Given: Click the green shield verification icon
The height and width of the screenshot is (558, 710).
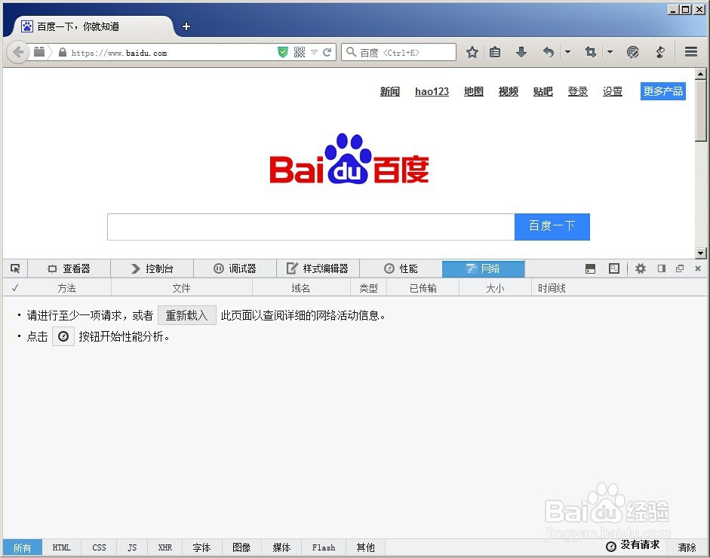Looking at the screenshot, I should pos(282,53).
